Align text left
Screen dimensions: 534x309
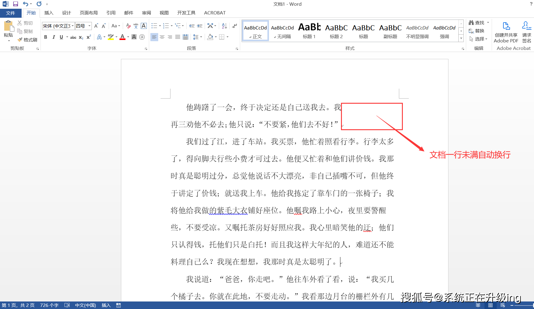(x=154, y=37)
